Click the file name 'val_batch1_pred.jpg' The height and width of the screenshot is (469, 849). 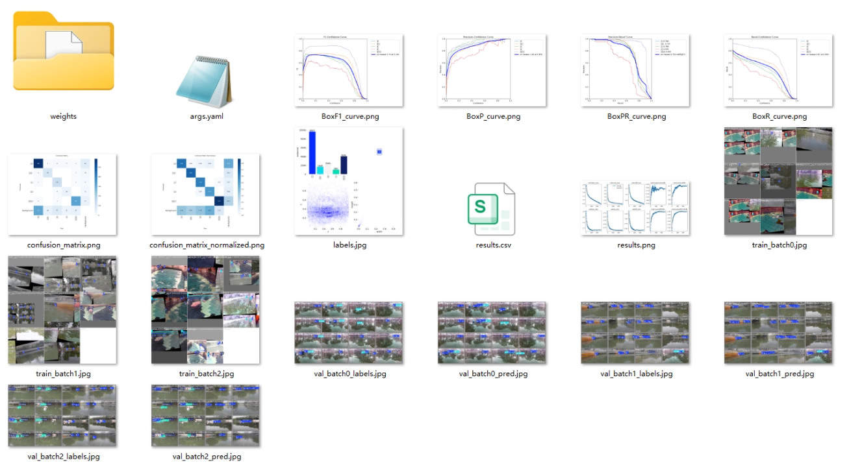point(779,374)
